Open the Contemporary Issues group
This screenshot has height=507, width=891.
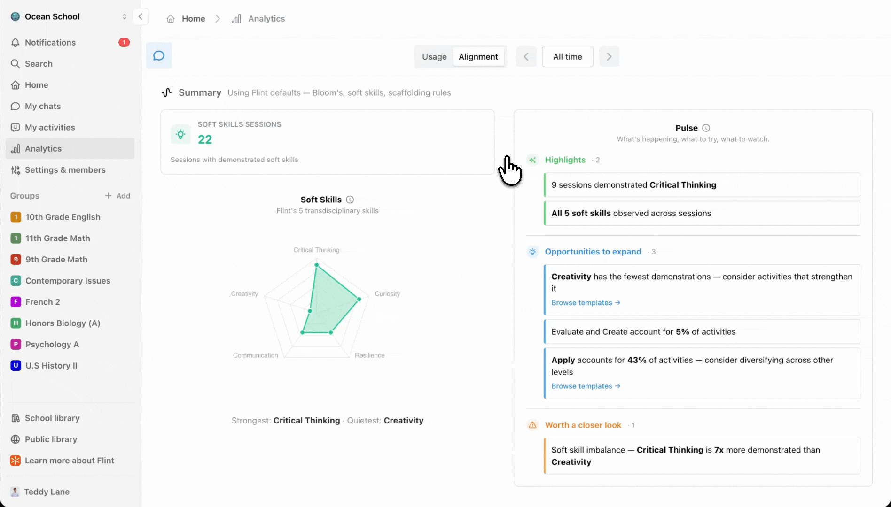tap(70, 281)
